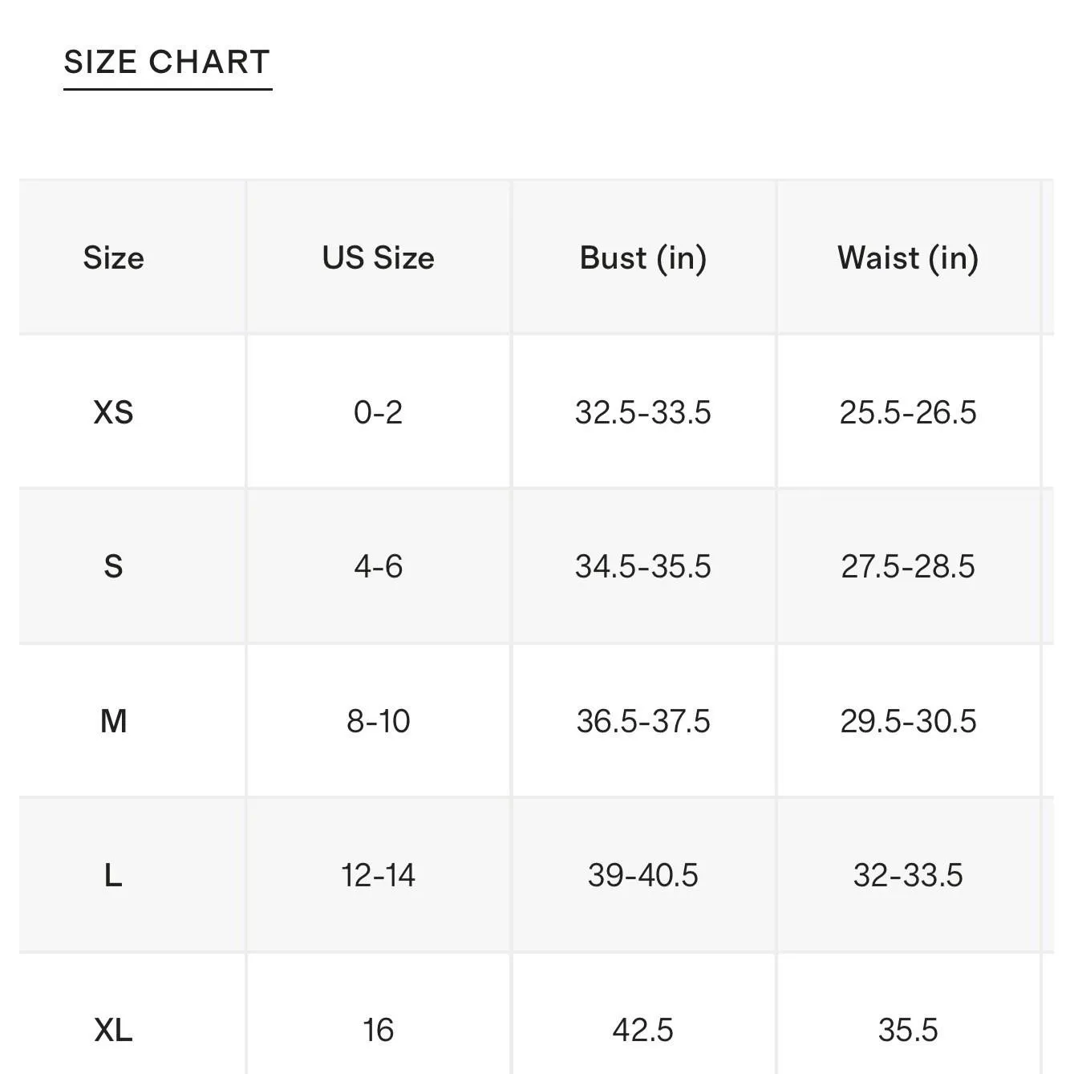Click the 8-10 US size cell

tap(379, 721)
